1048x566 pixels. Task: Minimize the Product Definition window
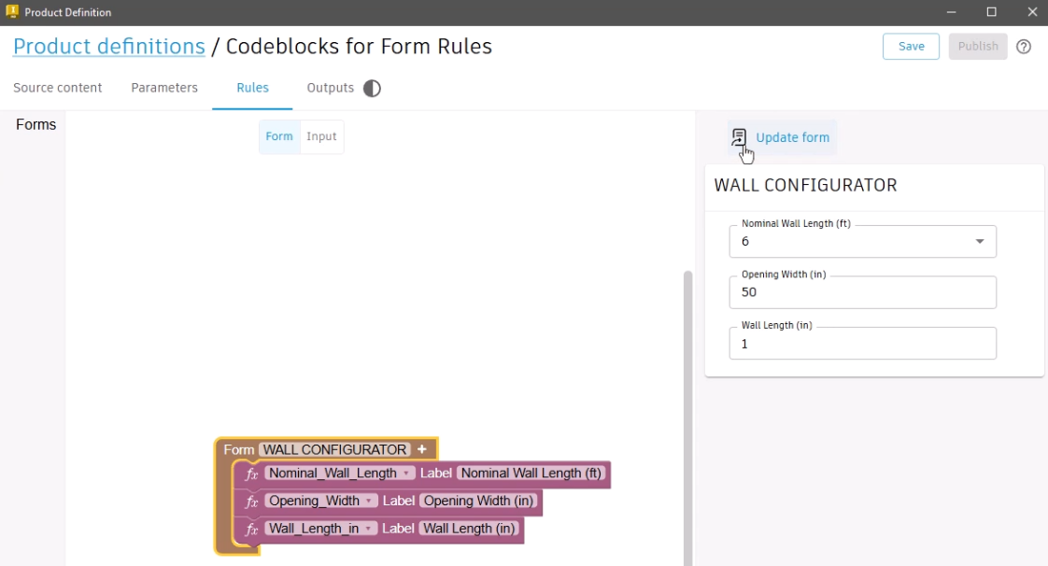point(951,12)
